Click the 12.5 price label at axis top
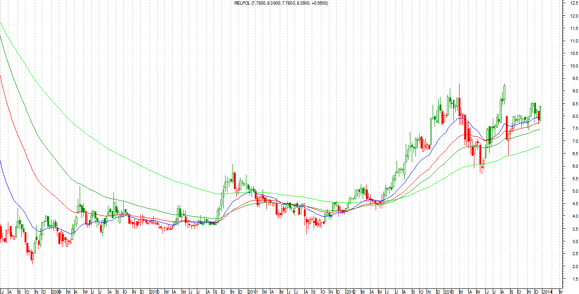 570,4
